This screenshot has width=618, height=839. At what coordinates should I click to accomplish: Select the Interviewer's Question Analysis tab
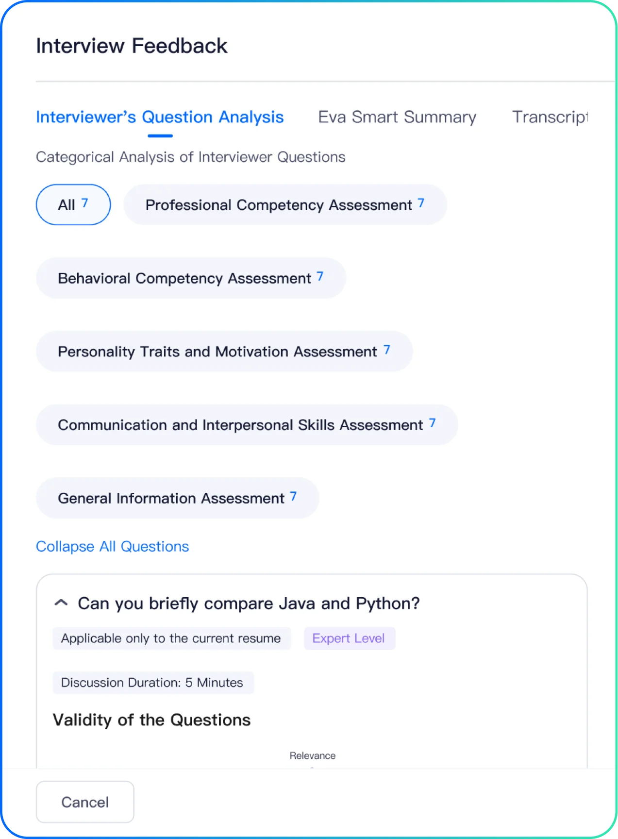pyautogui.click(x=160, y=117)
